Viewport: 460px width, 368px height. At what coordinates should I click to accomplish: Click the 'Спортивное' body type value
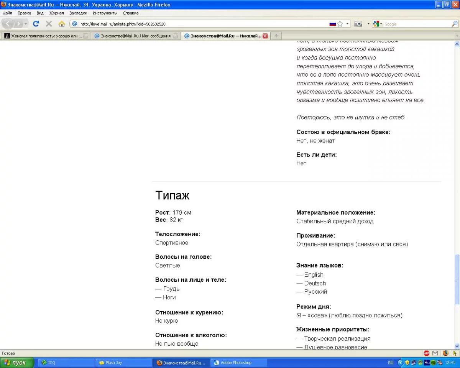(x=172, y=243)
